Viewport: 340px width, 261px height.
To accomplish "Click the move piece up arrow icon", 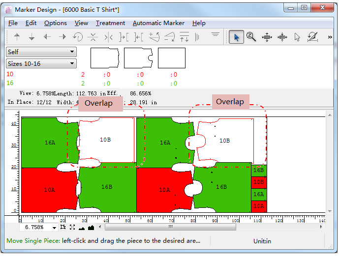I will pyautogui.click(x=17, y=37).
